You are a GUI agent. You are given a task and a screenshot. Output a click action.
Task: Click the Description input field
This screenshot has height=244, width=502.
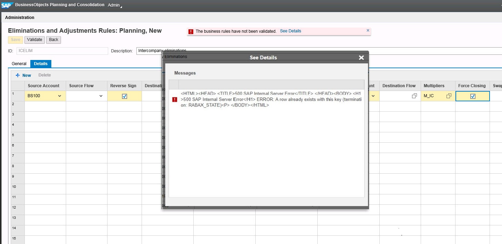pyautogui.click(x=319, y=51)
